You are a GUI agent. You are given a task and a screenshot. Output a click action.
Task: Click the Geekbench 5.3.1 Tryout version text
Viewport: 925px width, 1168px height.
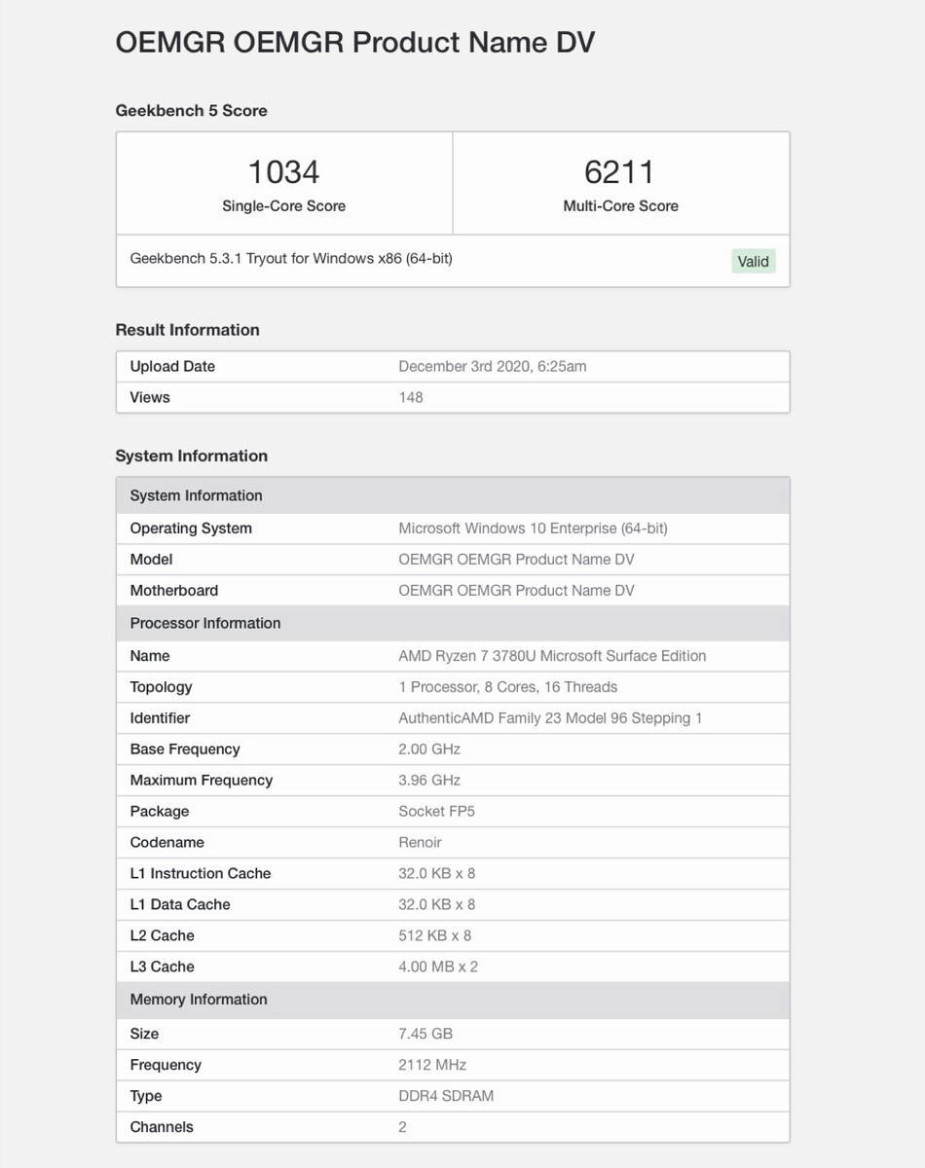pos(291,259)
